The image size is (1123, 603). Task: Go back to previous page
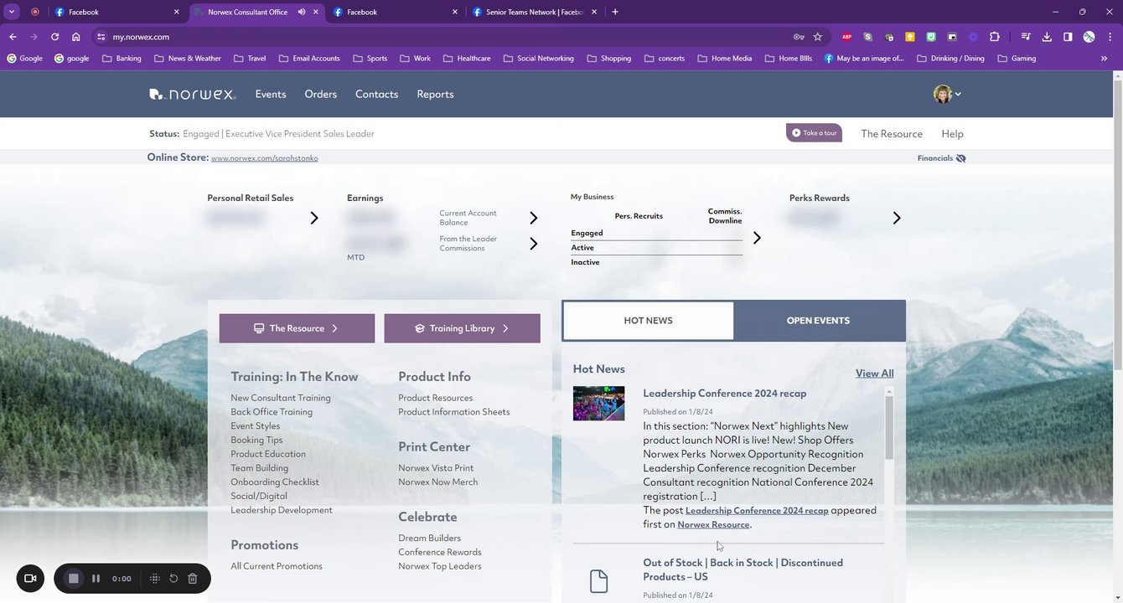(13, 37)
